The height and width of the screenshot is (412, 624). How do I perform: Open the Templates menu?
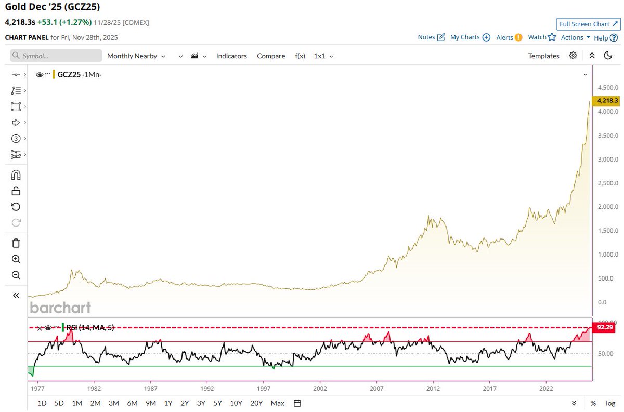click(544, 56)
